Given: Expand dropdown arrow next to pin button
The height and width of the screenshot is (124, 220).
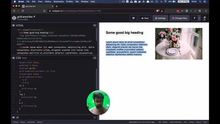Looking at the screenshot, I should [199, 18].
